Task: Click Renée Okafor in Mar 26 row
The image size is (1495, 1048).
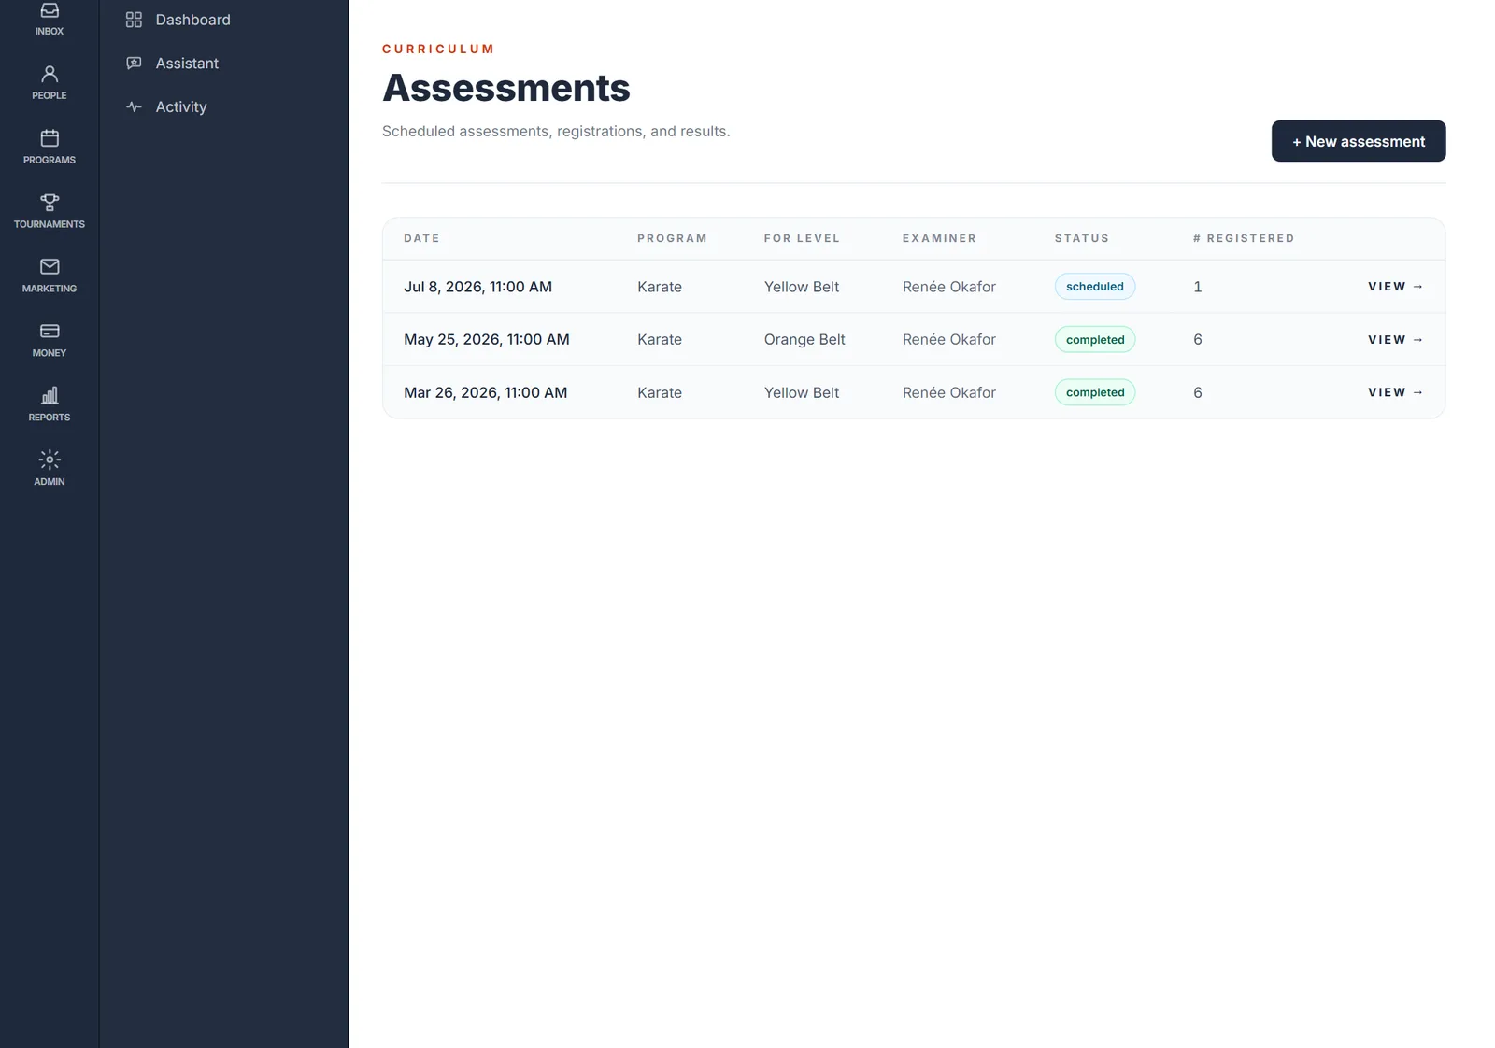Action: point(949,393)
